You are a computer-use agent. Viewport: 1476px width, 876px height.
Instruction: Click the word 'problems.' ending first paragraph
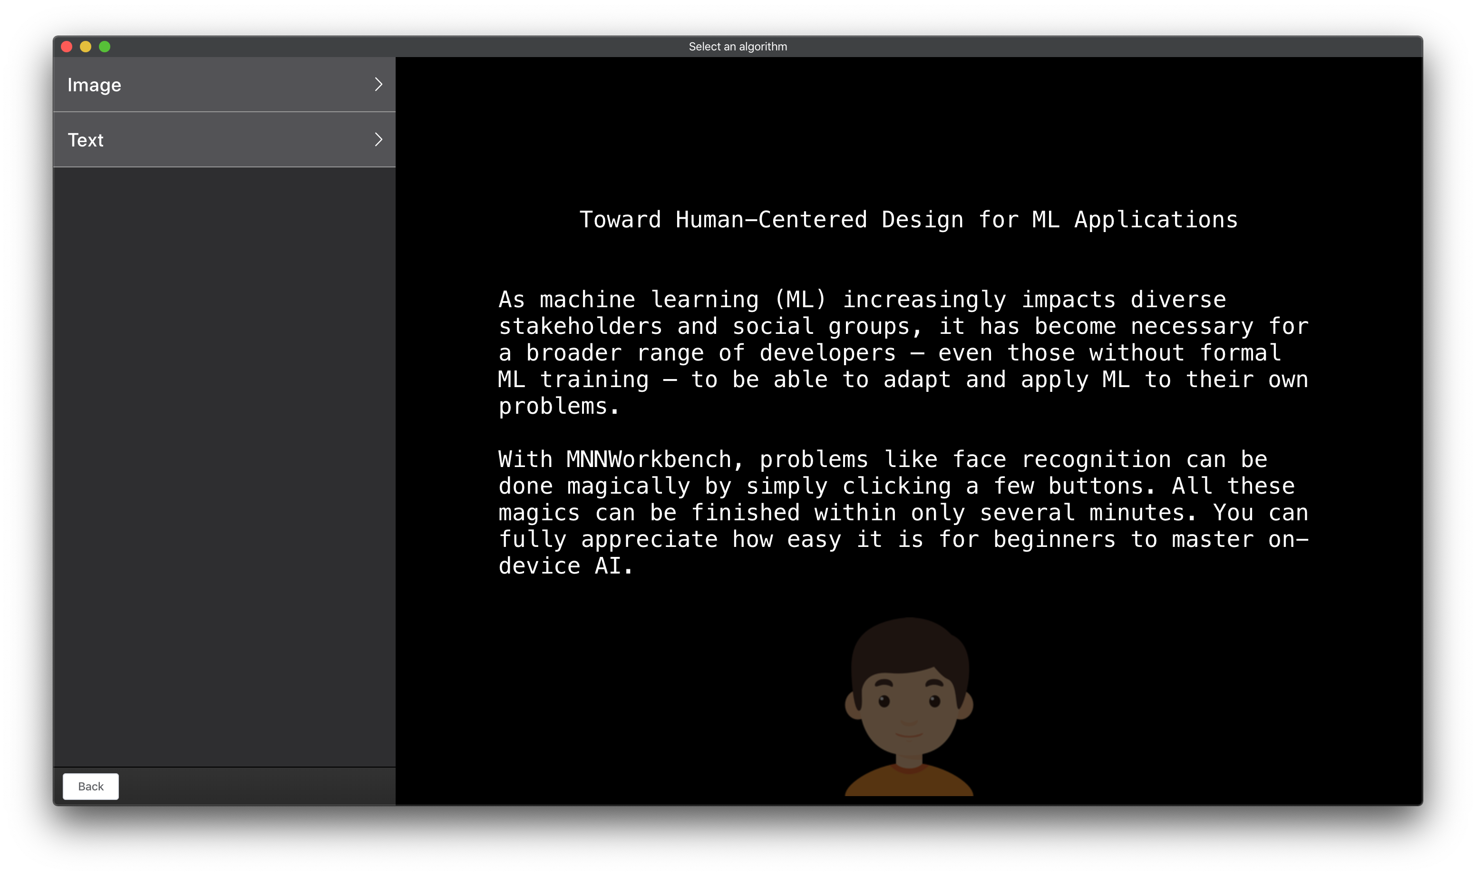click(558, 406)
